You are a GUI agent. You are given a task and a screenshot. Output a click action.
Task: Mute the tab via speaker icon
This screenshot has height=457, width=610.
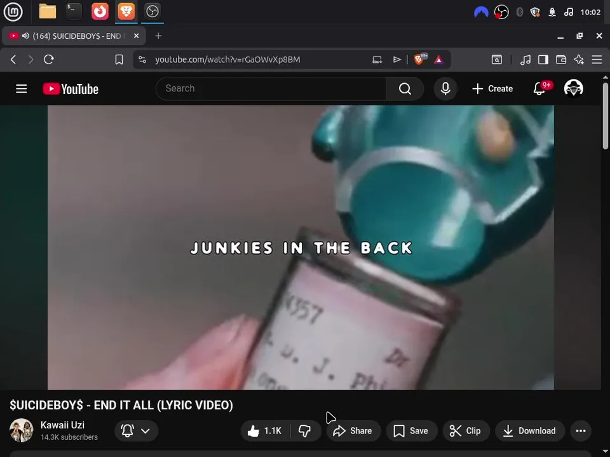[25, 36]
